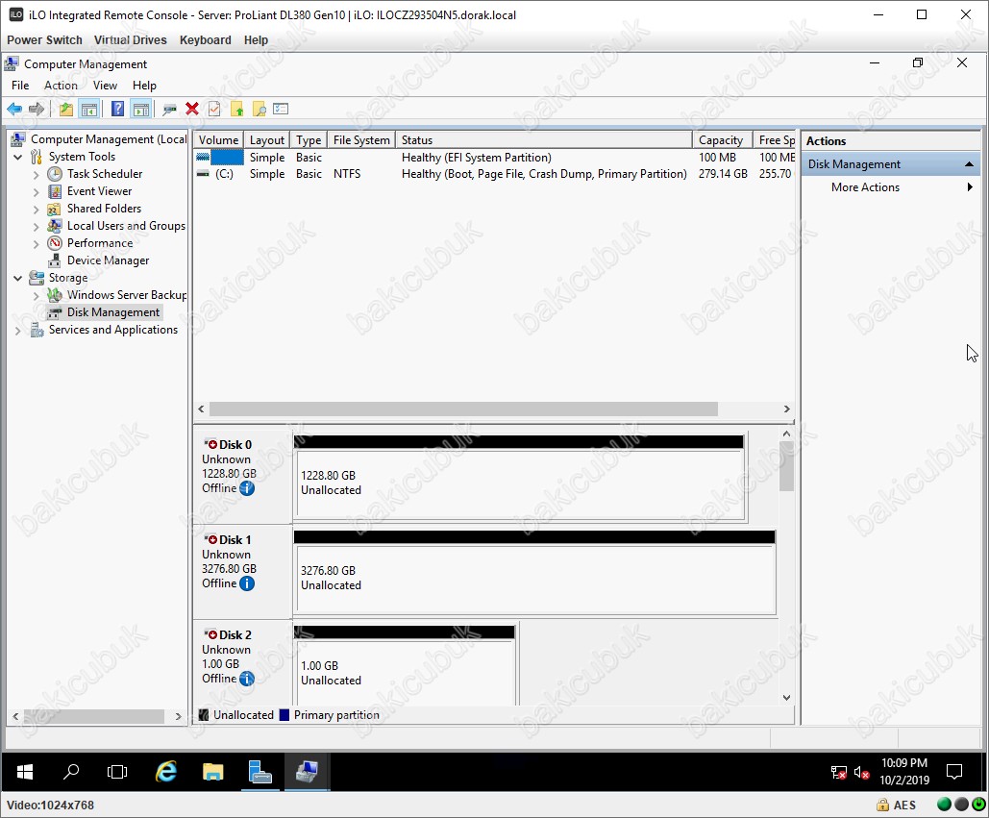The width and height of the screenshot is (989, 818).
Task: Sort by the File System column header
Action: pos(361,140)
